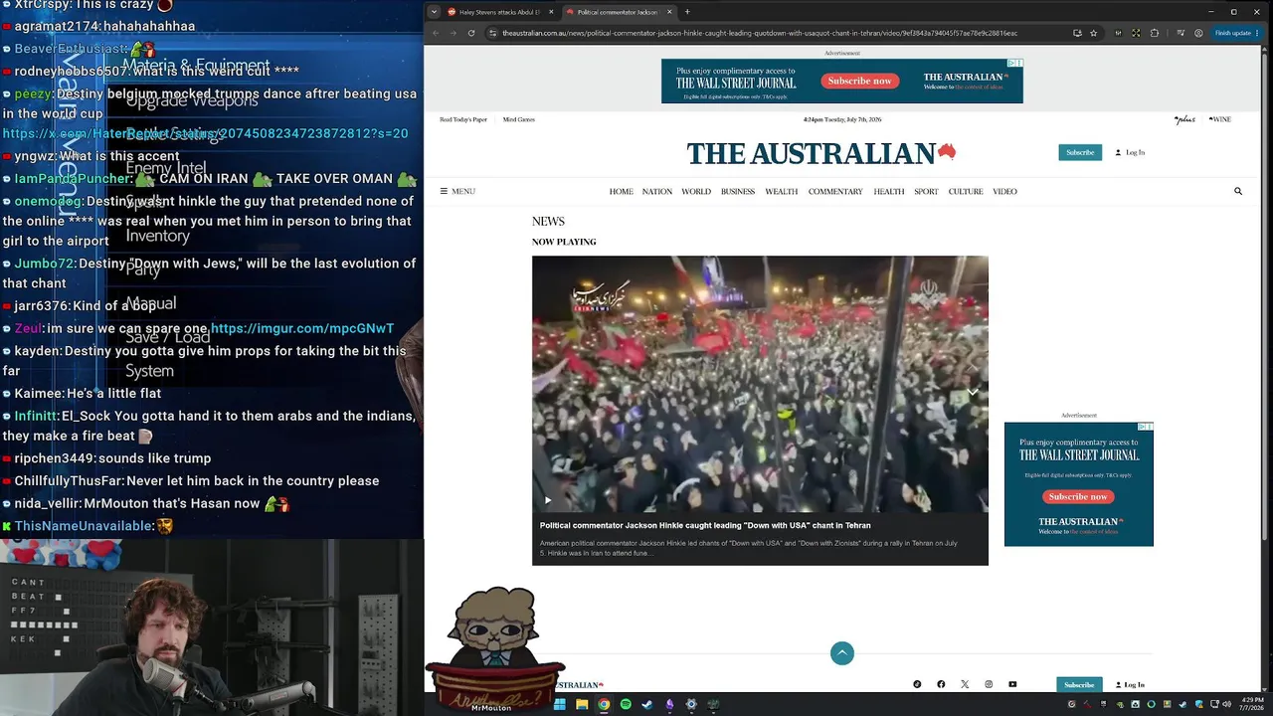1273x716 pixels.
Task: View site information icon in address bar
Action: pos(492,33)
